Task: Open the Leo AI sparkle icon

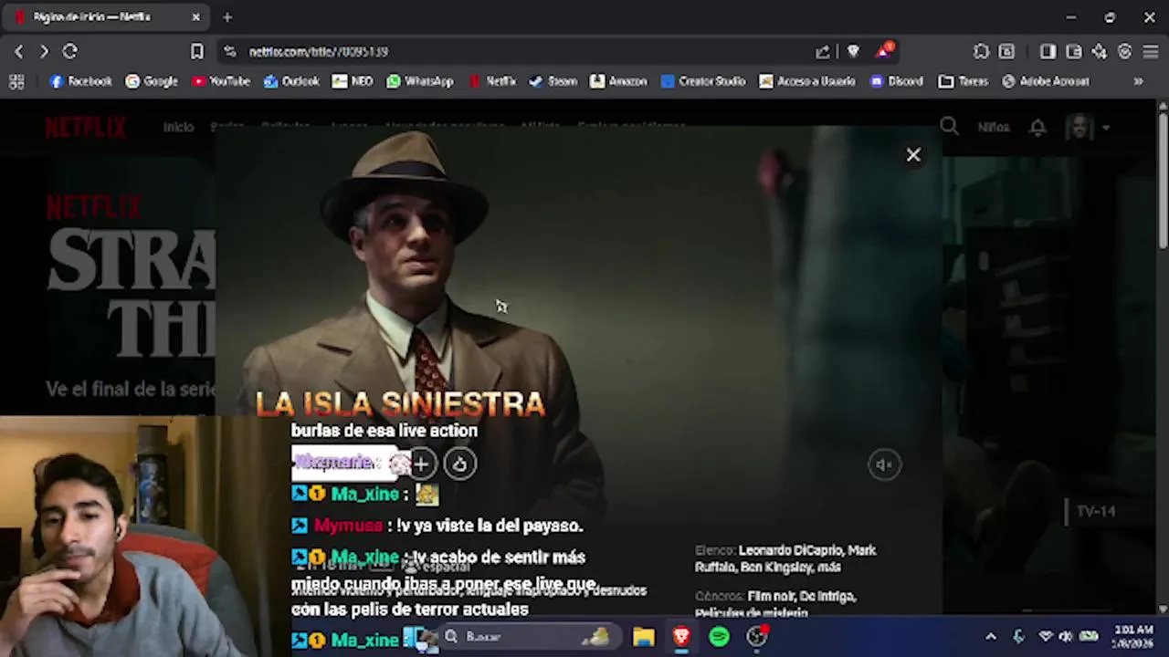Action: click(x=1100, y=52)
